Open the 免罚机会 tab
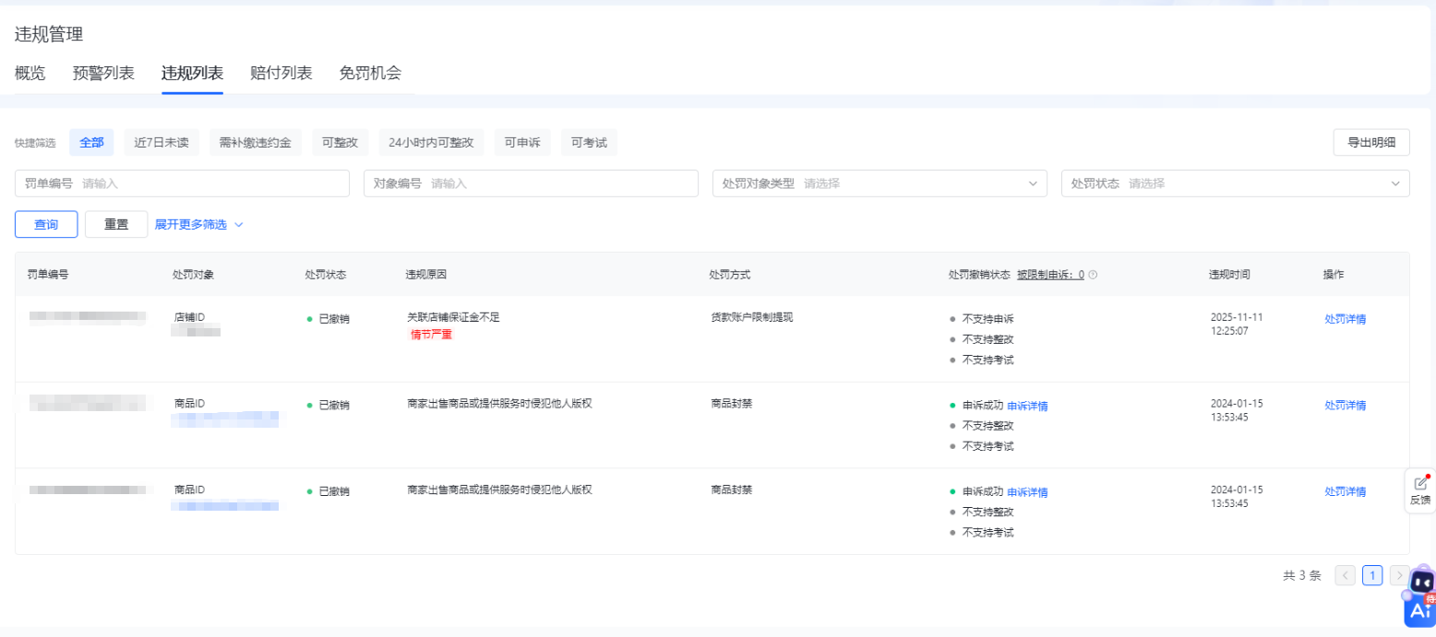The height and width of the screenshot is (637, 1436). 369,74
